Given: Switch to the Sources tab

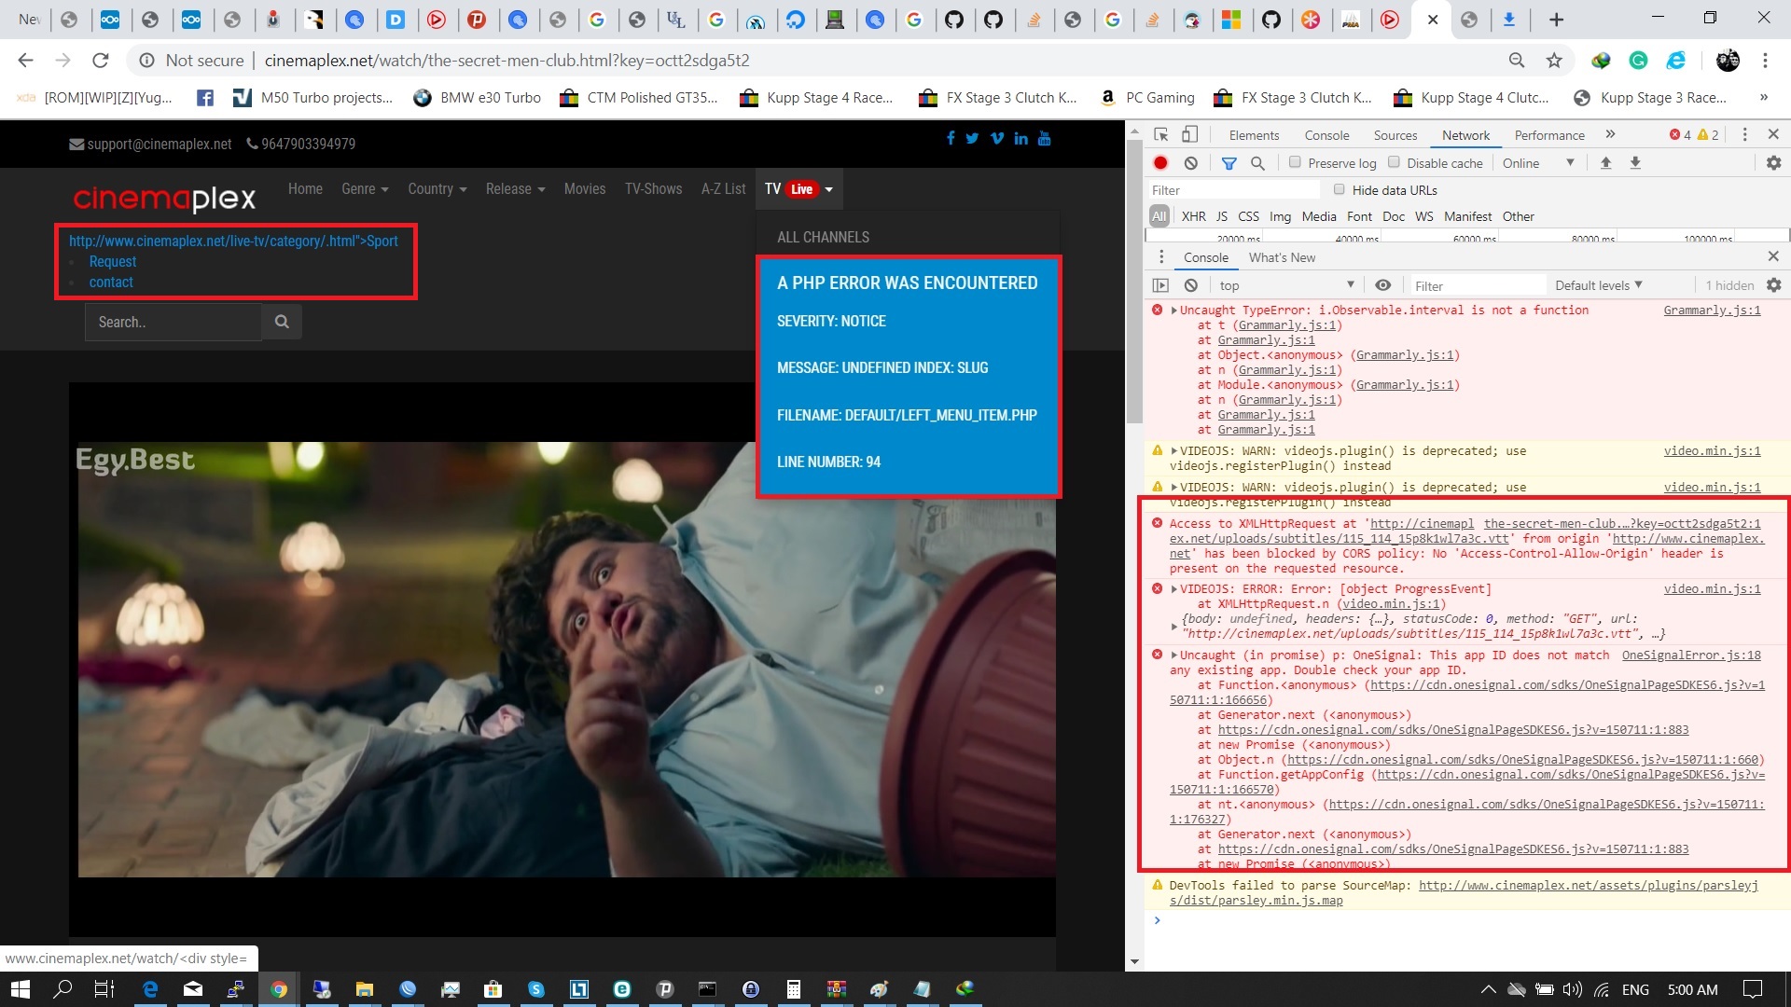Looking at the screenshot, I should point(1395,135).
